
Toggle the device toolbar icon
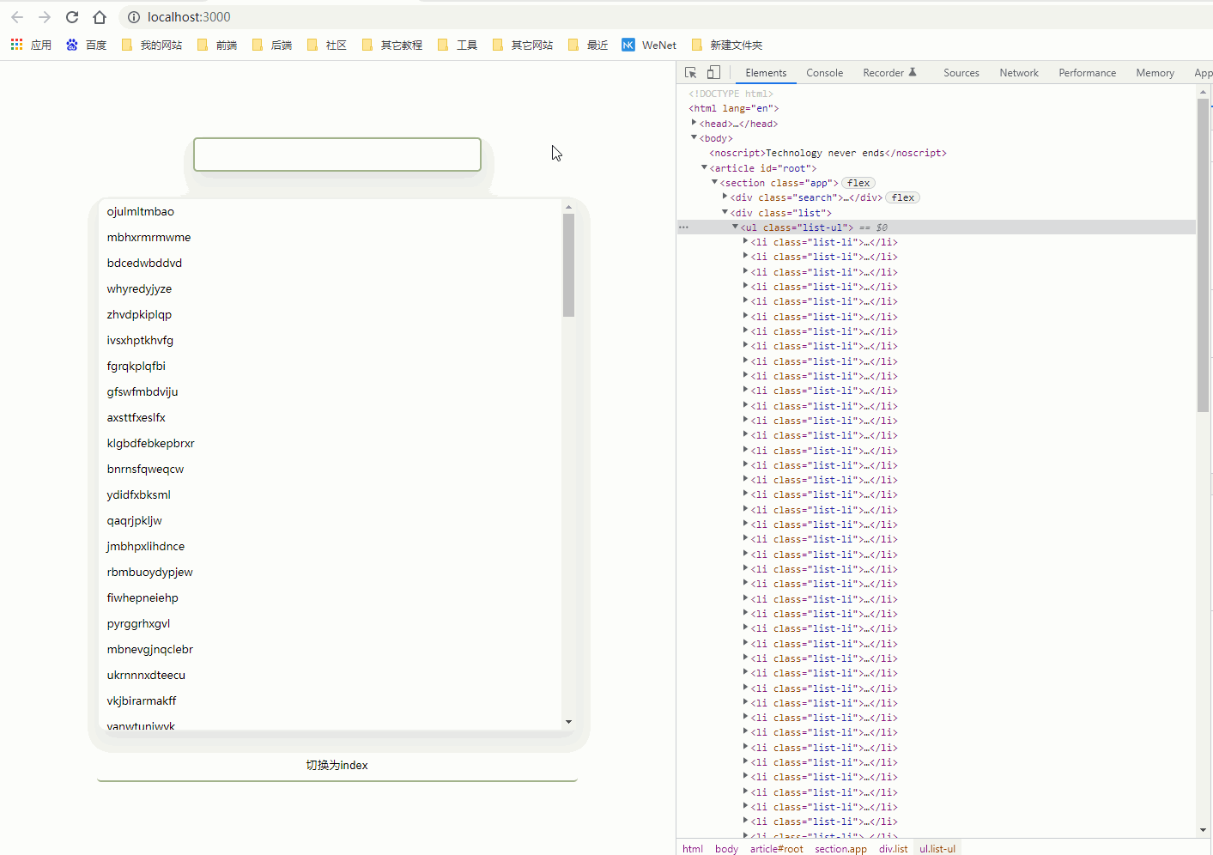713,73
